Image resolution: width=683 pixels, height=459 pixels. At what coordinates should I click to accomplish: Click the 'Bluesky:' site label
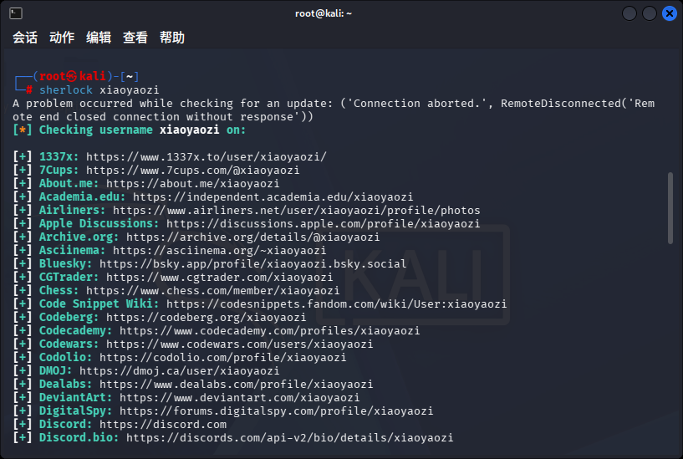pyautogui.click(x=66, y=264)
